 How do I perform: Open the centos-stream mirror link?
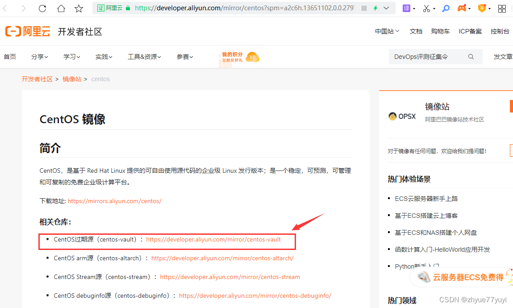[x=229, y=277]
